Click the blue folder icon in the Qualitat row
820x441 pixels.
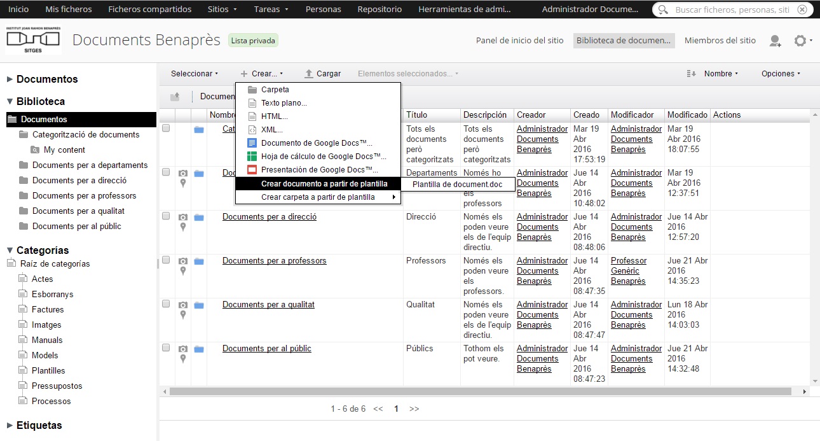(x=199, y=305)
